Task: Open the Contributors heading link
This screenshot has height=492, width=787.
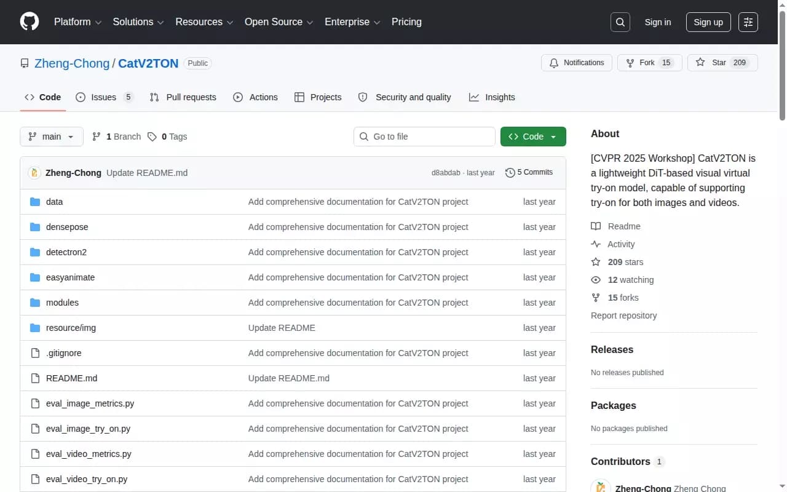Action: coord(627,461)
